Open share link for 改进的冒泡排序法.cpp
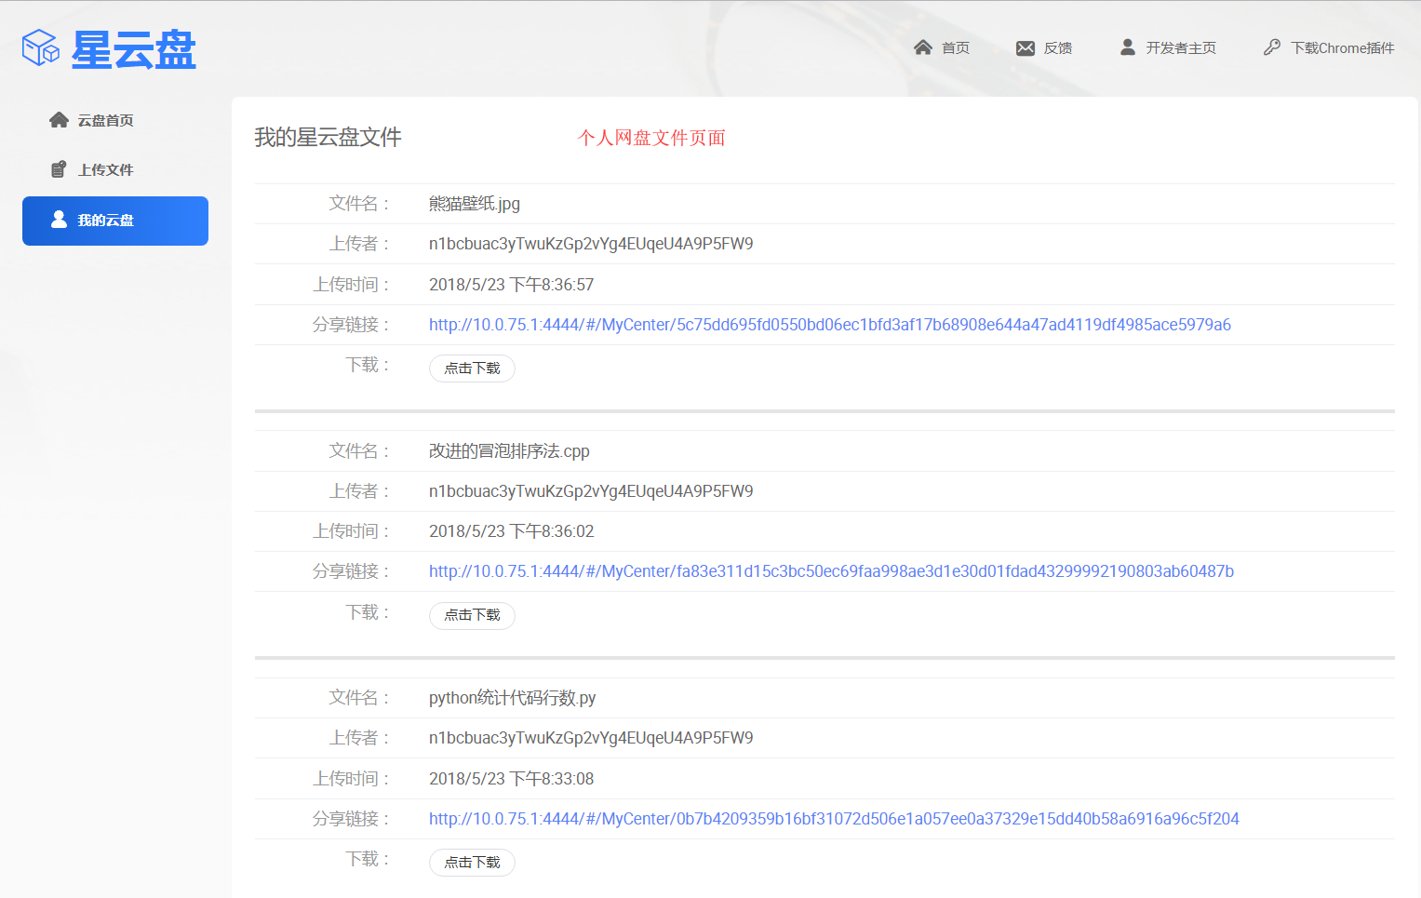Screen dimensions: 1421x898 coord(831,571)
